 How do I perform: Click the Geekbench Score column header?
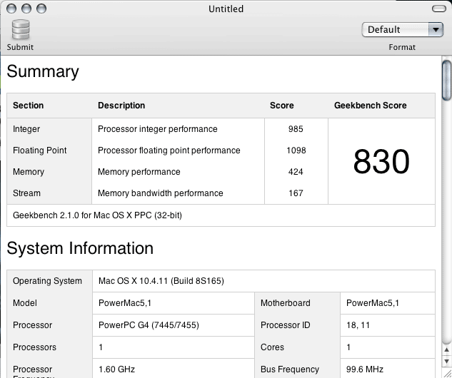(x=370, y=106)
